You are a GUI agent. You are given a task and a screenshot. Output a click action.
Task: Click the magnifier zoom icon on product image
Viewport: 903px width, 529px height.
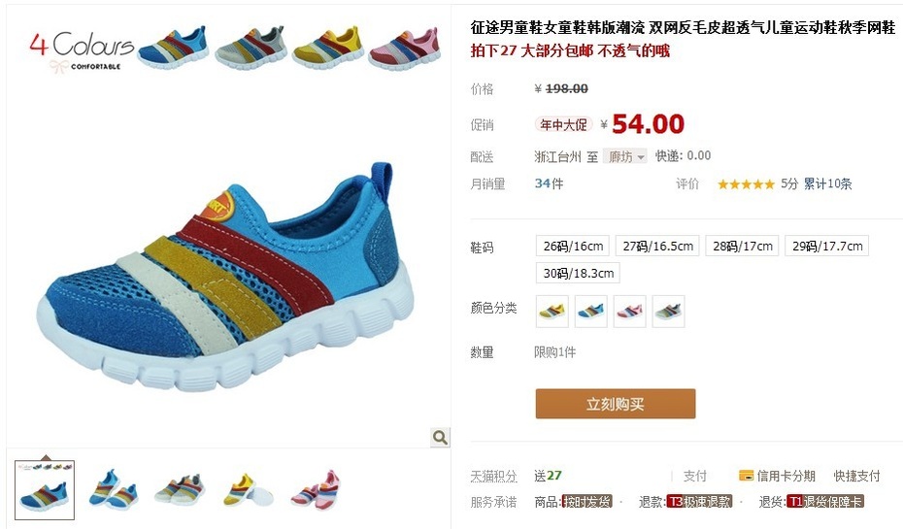pyautogui.click(x=440, y=438)
